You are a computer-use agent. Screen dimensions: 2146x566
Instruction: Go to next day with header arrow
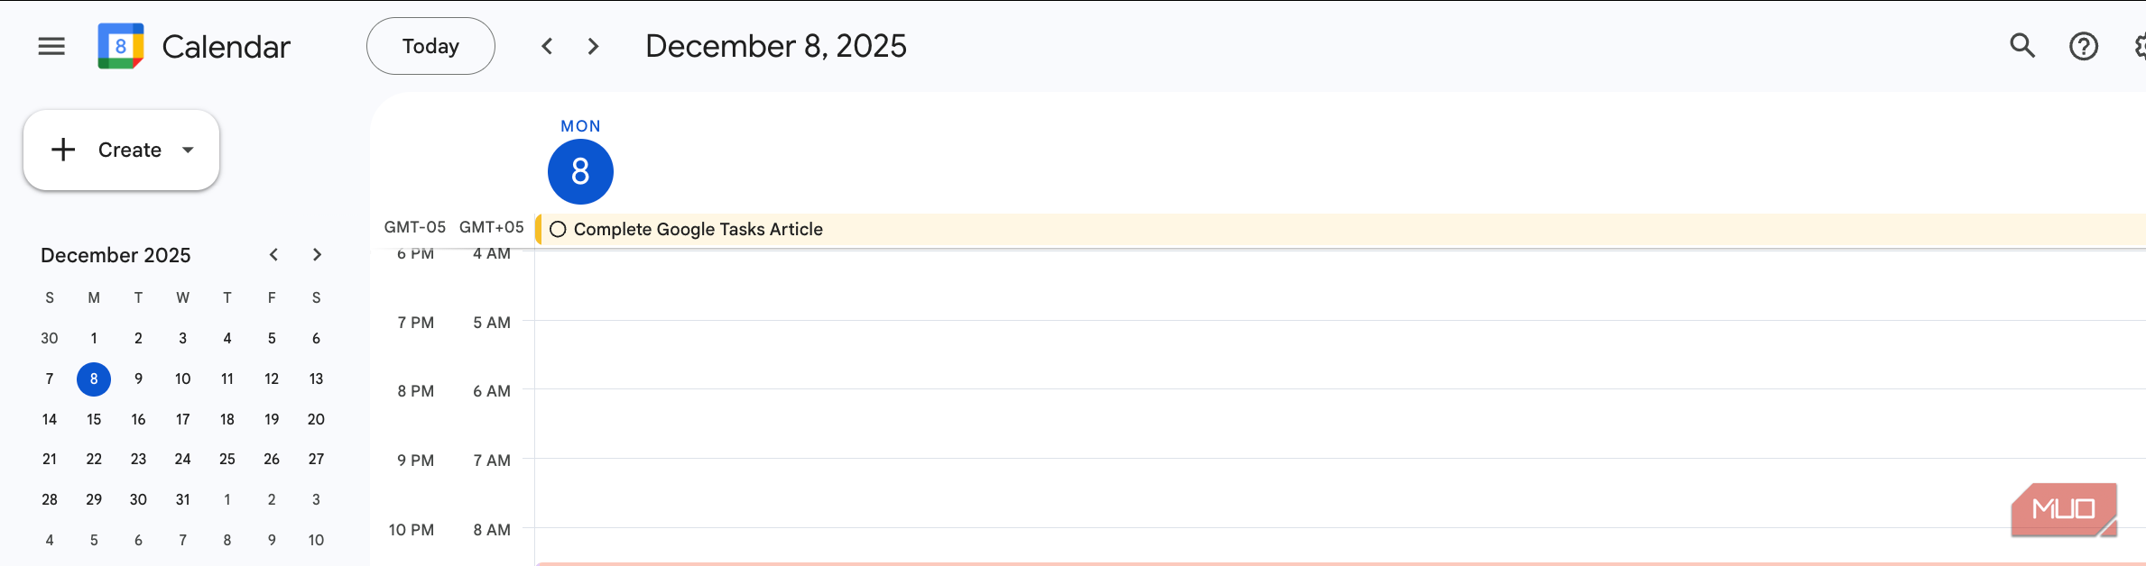click(x=593, y=46)
